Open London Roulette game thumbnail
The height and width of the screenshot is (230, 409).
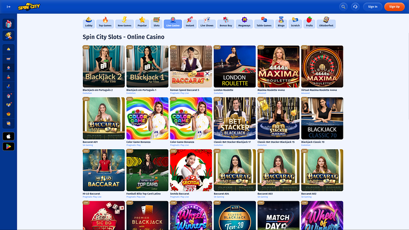pos(235,67)
